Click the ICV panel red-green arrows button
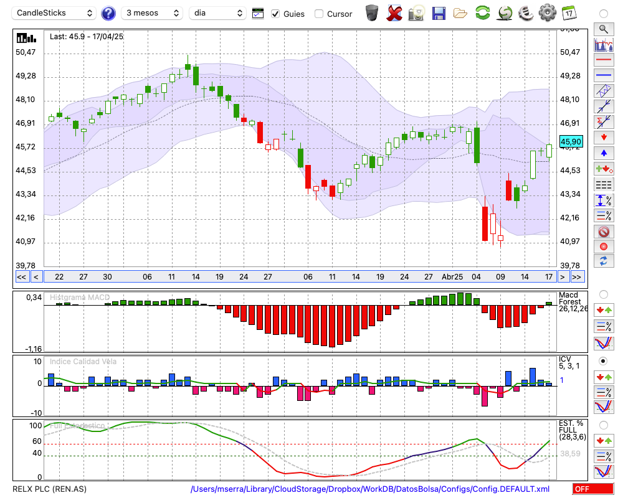This screenshot has height=498, width=623. [x=604, y=377]
